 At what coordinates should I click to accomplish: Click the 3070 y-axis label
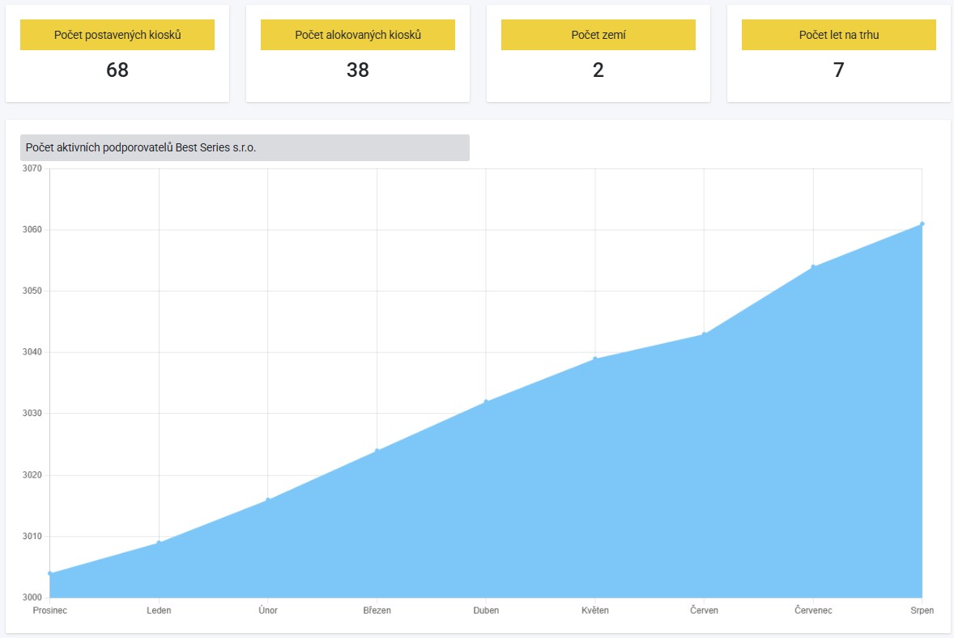[32, 168]
